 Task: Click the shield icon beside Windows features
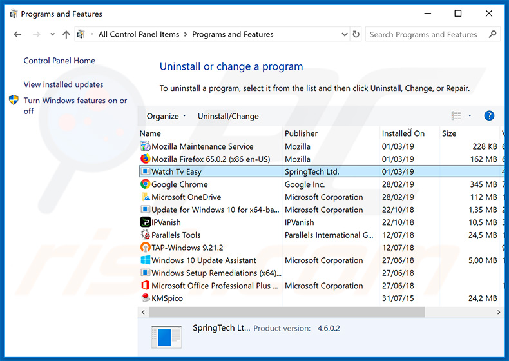[x=14, y=100]
